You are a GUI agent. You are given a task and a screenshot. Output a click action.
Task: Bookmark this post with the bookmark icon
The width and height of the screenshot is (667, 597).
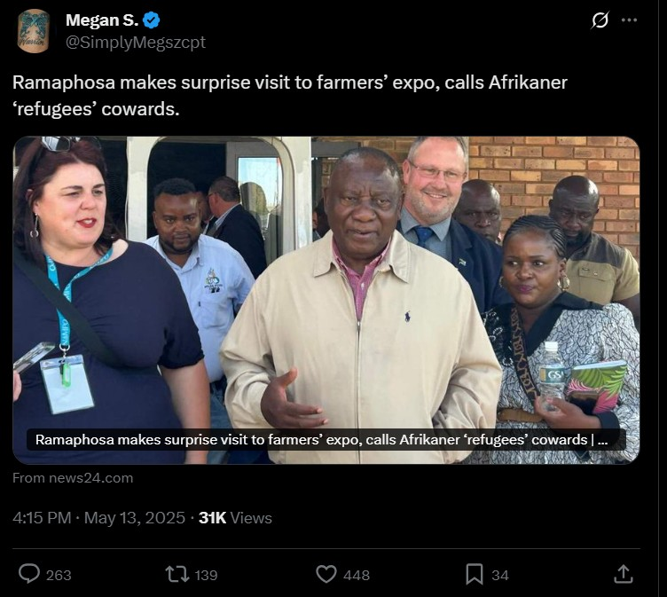point(475,575)
